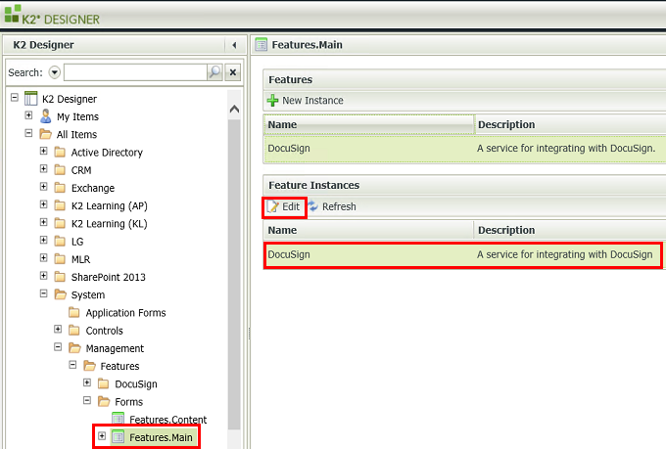Select Application Forms in the tree

[125, 313]
